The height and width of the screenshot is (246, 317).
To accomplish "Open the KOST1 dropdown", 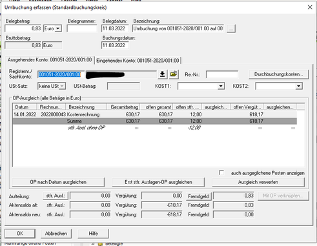I will tap(221, 86).
